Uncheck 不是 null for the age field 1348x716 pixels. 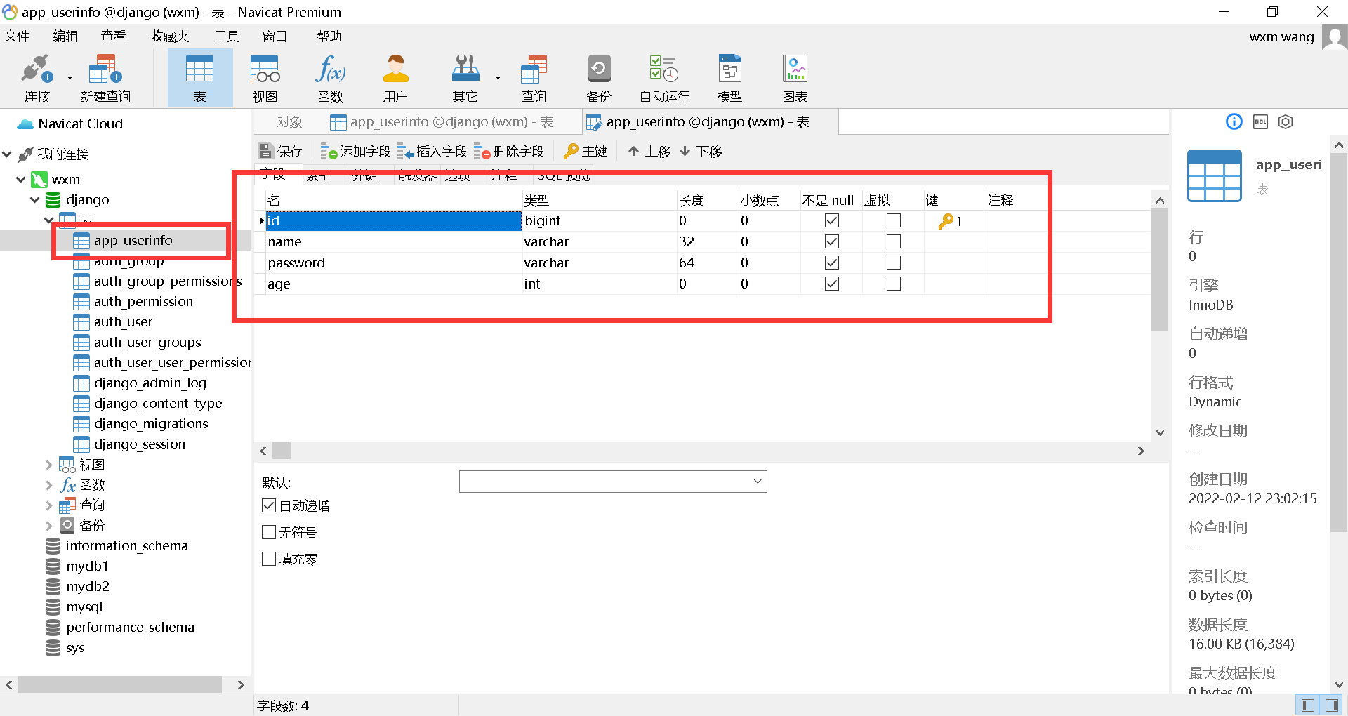click(x=831, y=284)
